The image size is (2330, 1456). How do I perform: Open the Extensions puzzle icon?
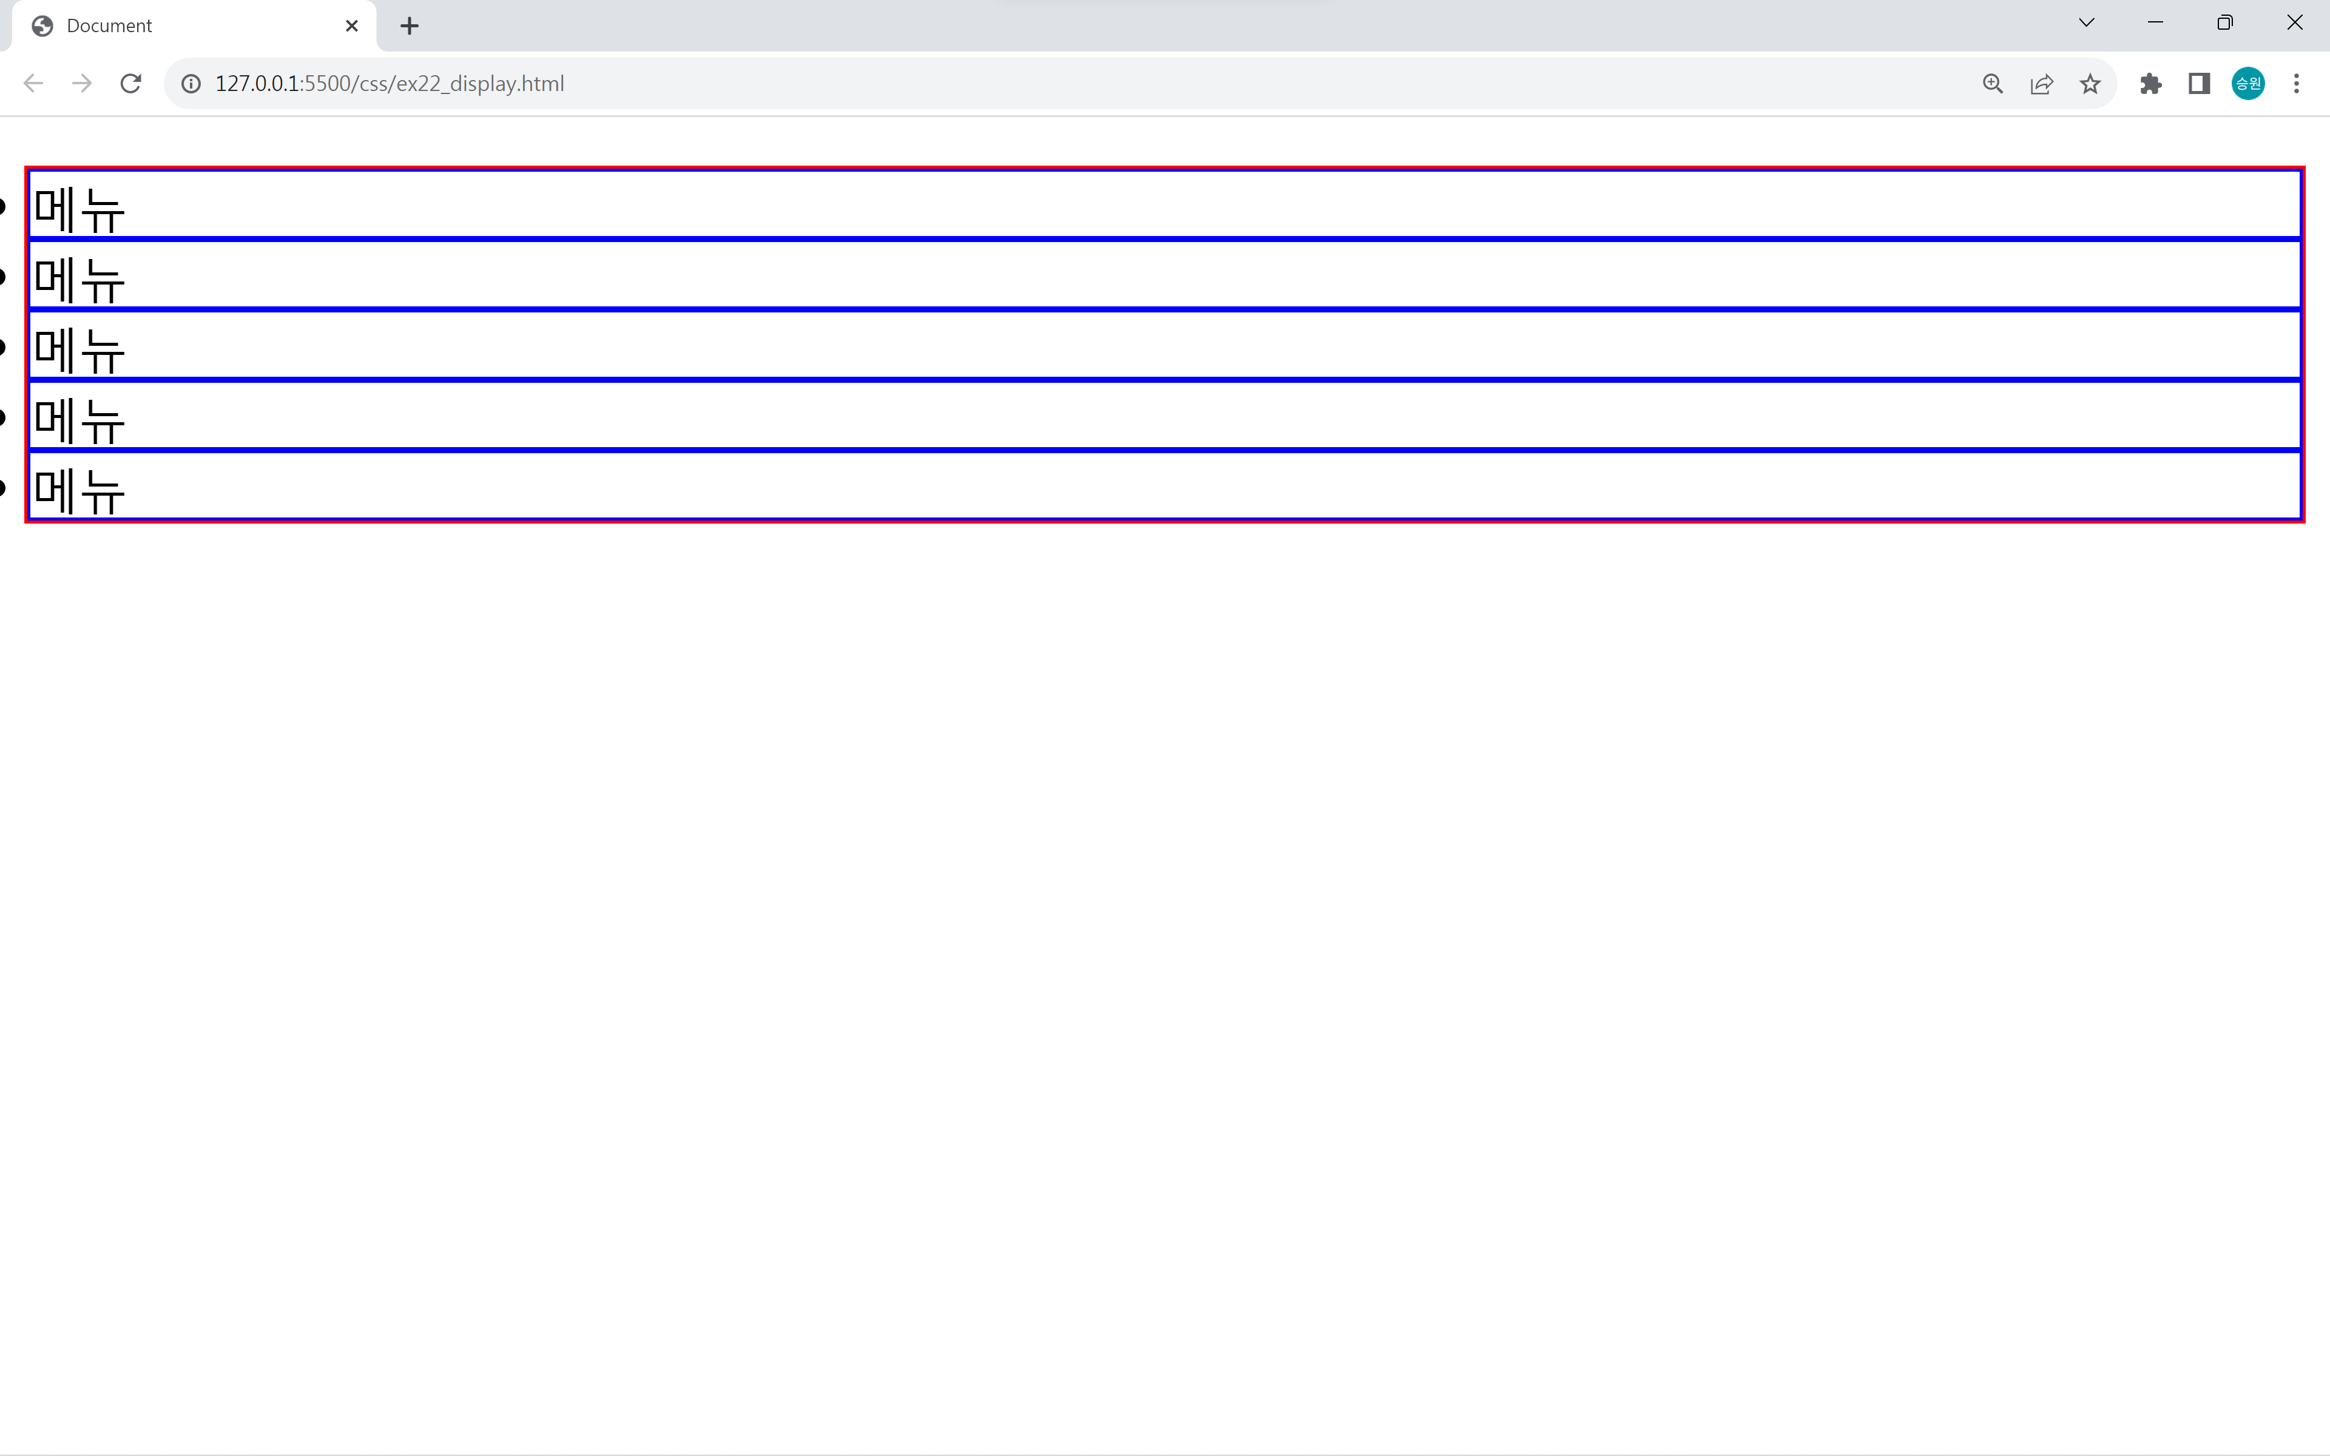2151,84
